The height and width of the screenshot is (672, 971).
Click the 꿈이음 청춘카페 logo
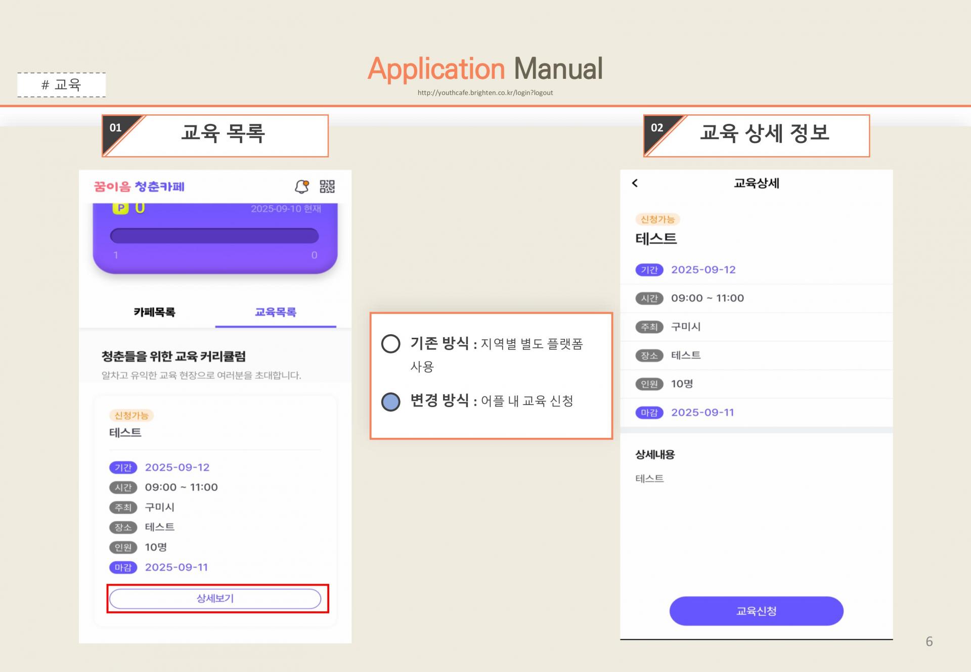(x=139, y=187)
